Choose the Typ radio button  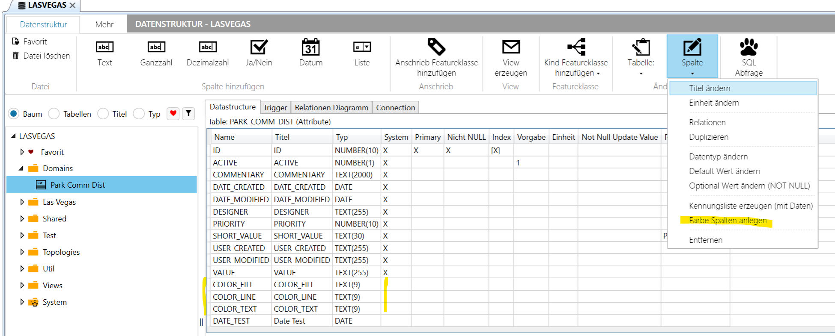(x=139, y=114)
